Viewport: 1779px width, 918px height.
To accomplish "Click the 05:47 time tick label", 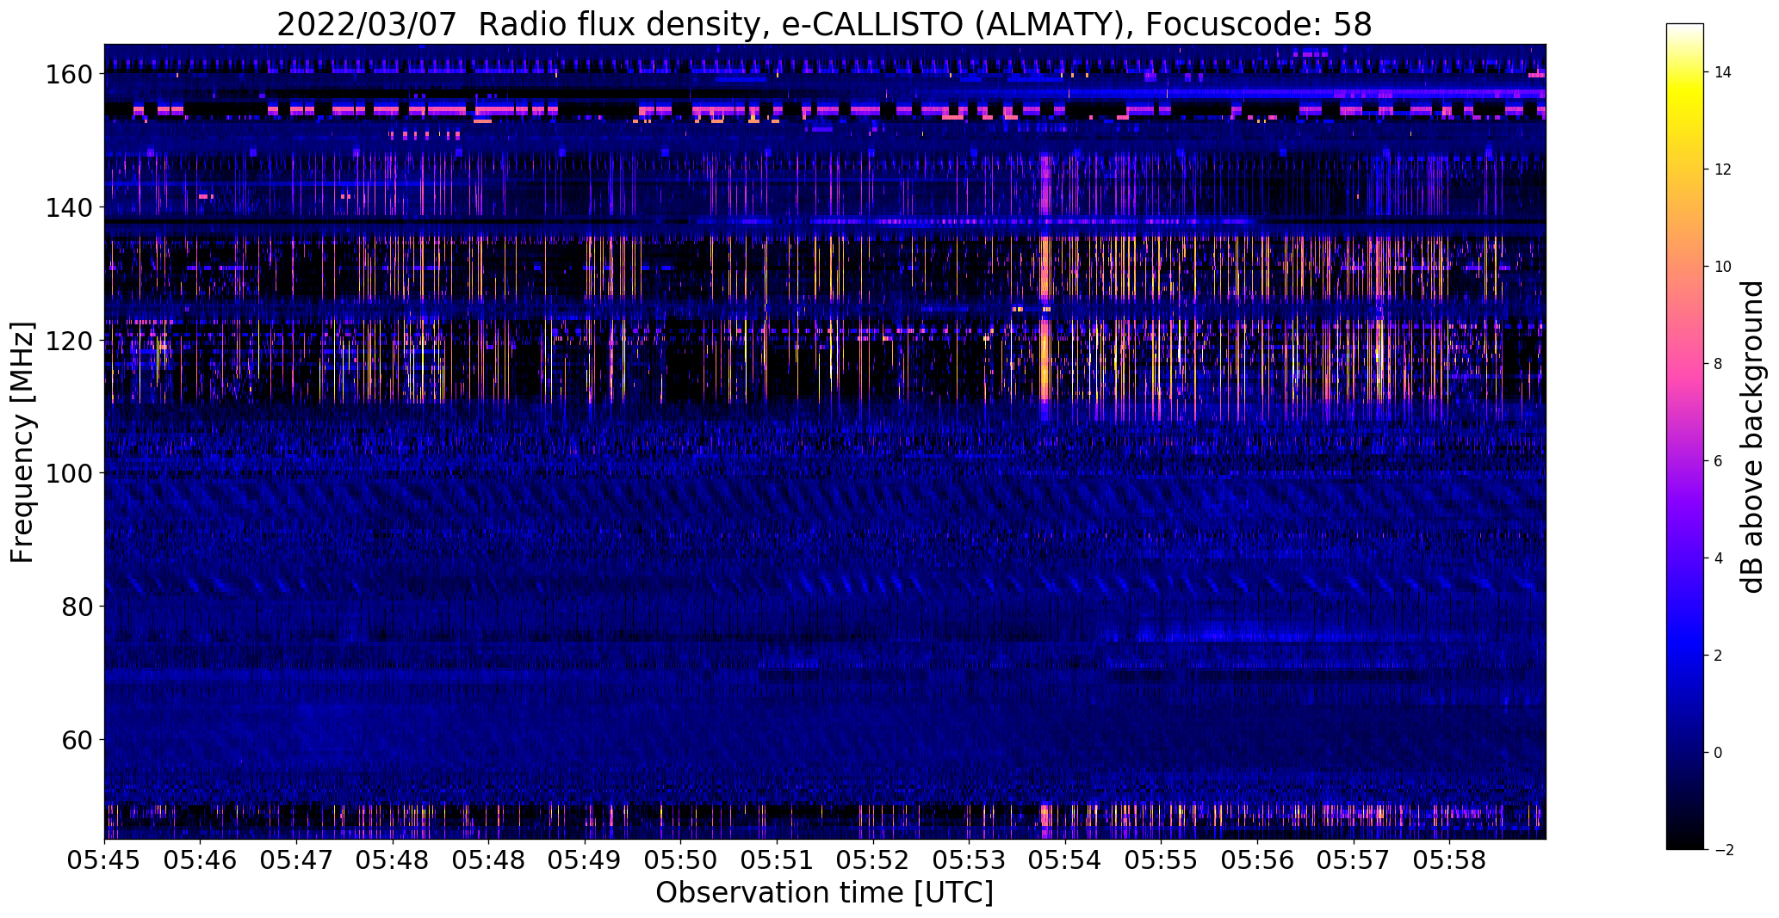I will [296, 861].
